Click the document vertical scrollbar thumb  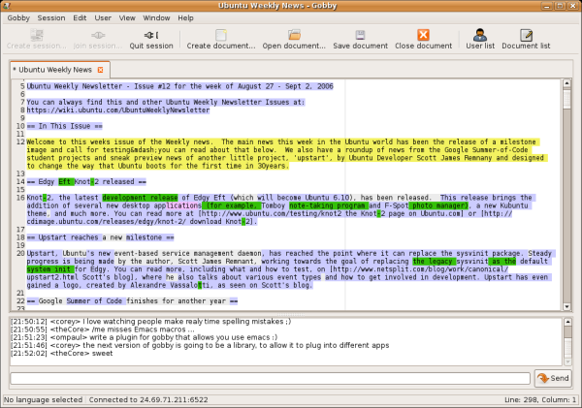pyautogui.click(x=566, y=99)
